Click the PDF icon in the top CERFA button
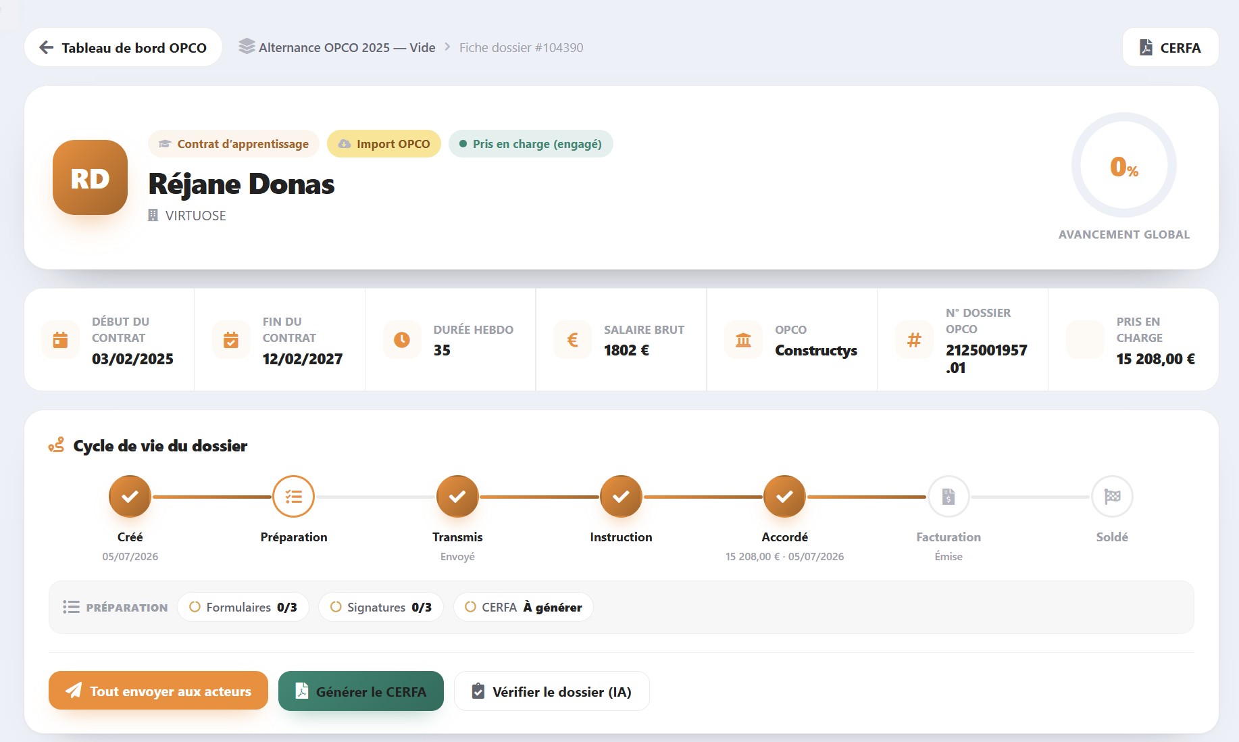 [x=1146, y=47]
